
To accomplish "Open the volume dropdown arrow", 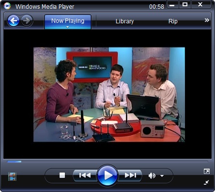I will pyautogui.click(x=162, y=176).
